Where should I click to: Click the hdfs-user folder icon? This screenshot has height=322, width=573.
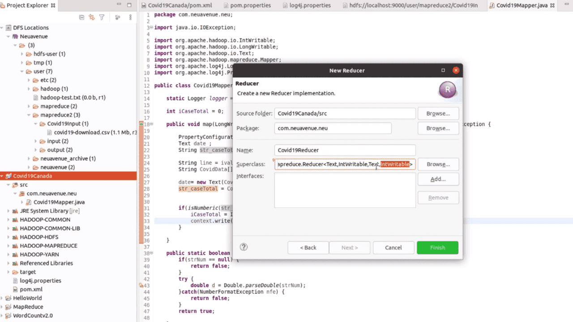click(29, 54)
